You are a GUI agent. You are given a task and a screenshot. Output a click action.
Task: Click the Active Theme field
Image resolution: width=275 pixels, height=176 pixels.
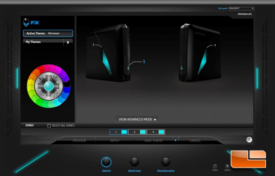[48, 33]
